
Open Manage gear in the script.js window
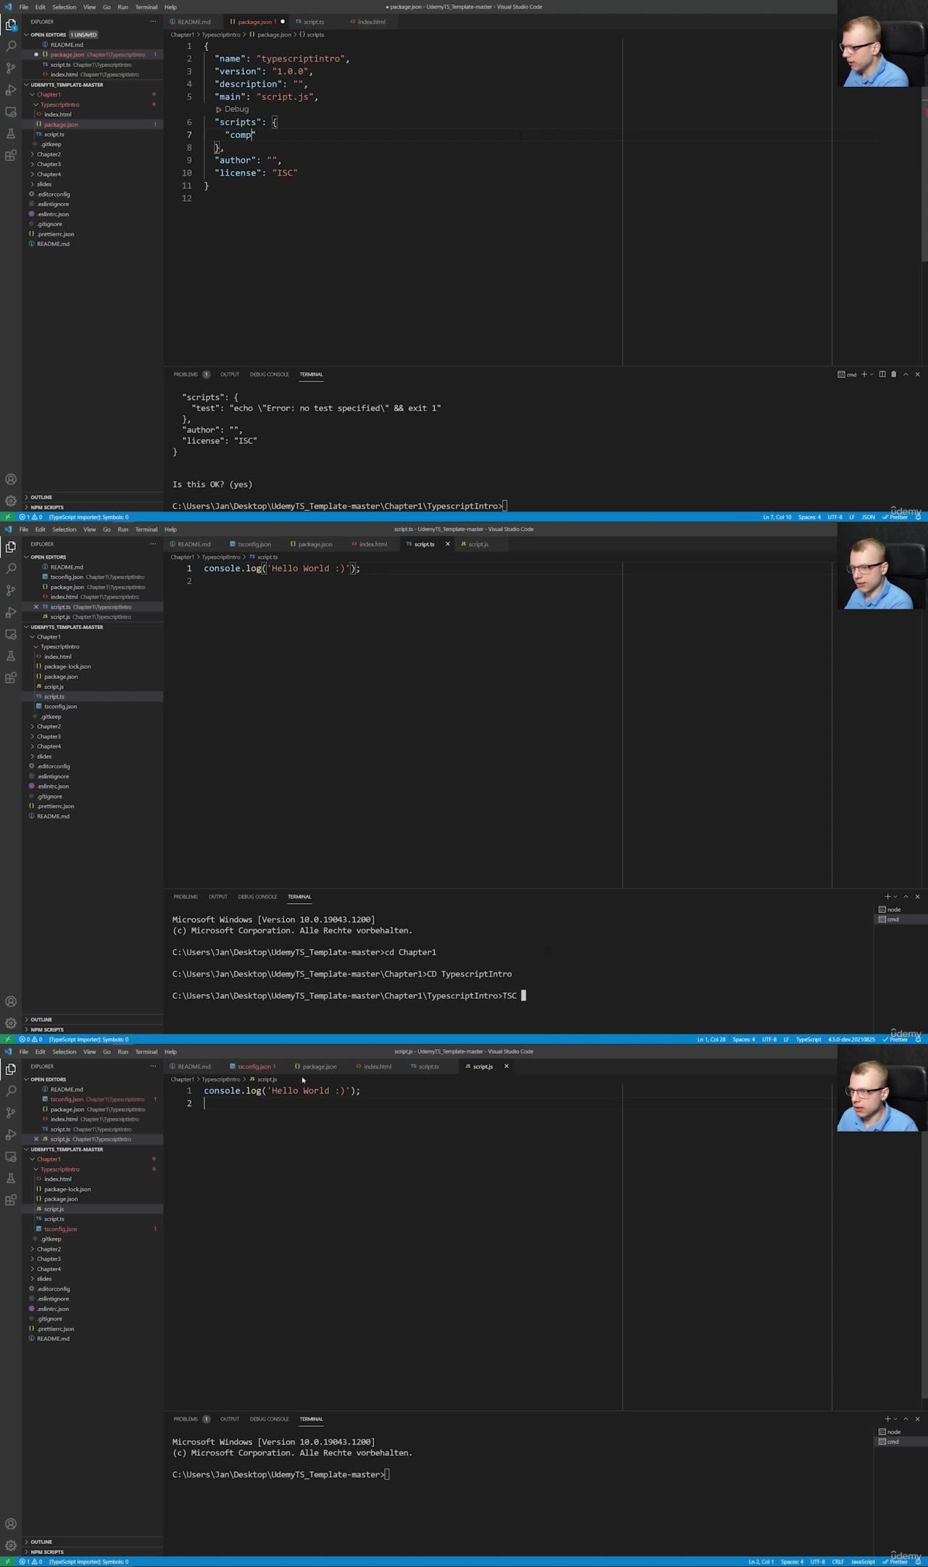coord(11,1545)
